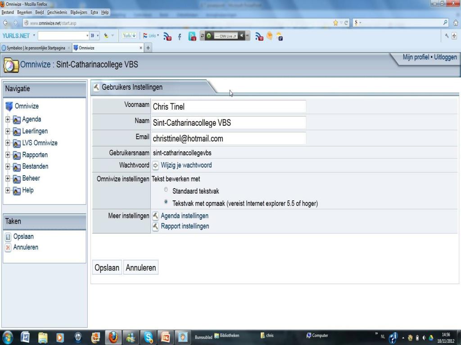This screenshot has height=345, width=461.
Task: Open the Bladwijzers menu
Action: coord(79,12)
